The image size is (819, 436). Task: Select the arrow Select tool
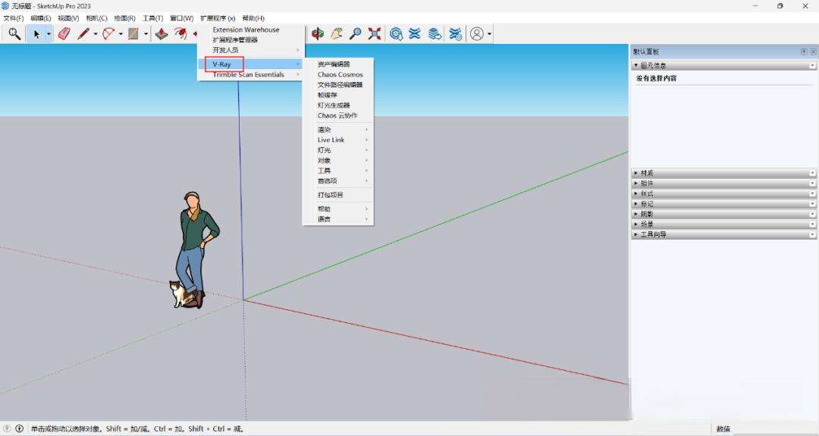click(x=36, y=34)
